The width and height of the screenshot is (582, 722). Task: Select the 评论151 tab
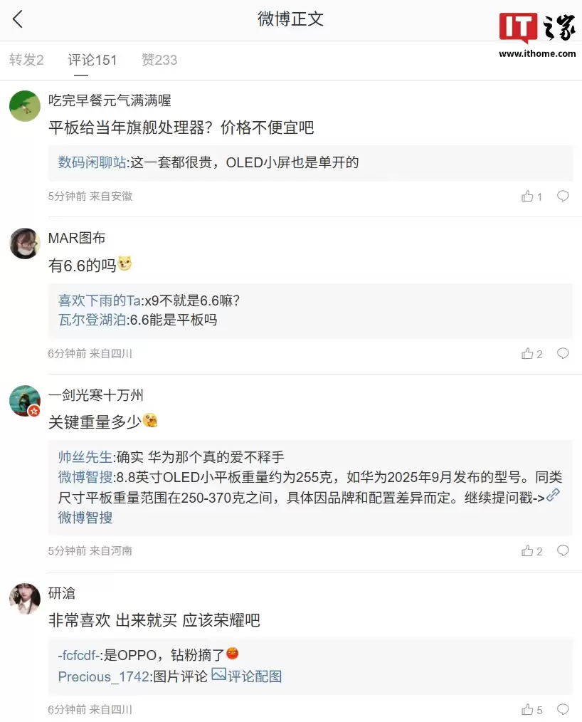tap(92, 60)
